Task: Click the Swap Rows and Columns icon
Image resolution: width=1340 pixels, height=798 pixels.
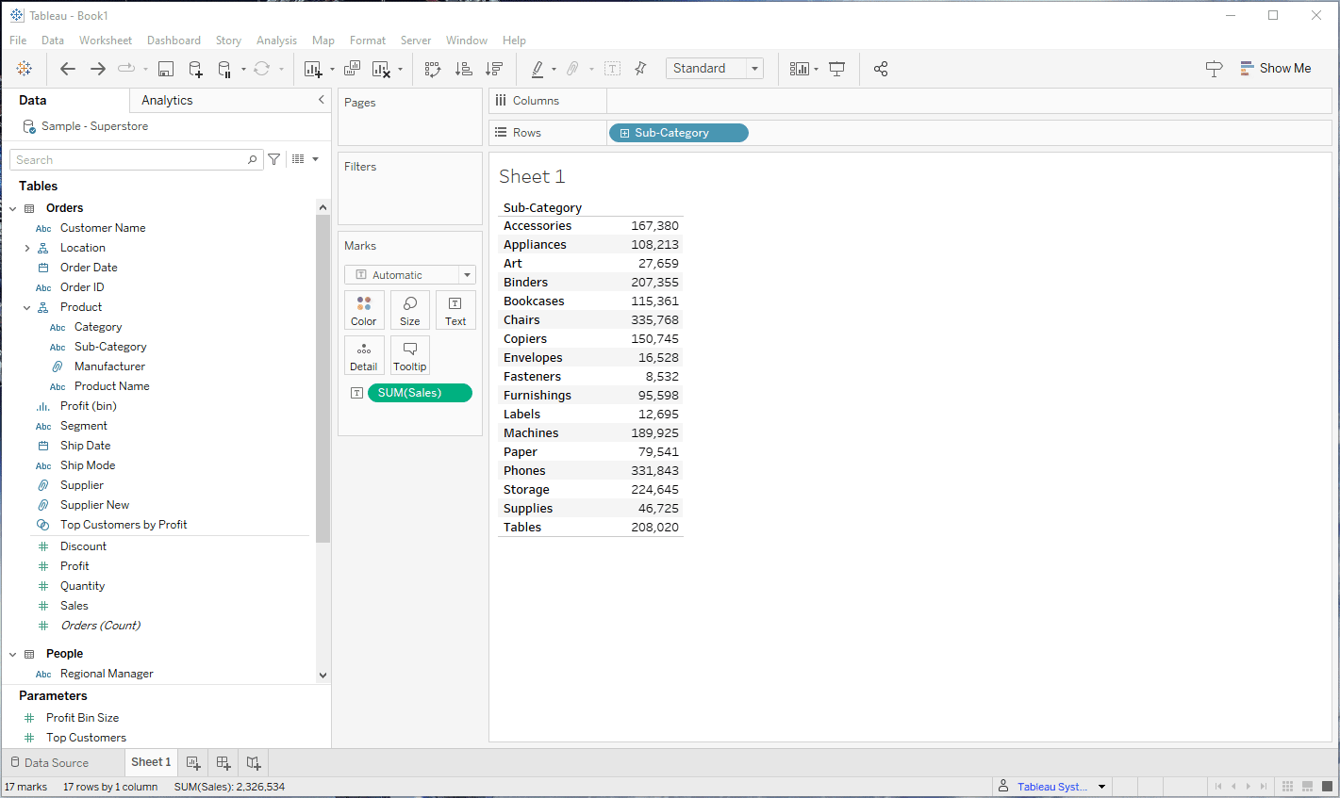Action: point(433,69)
